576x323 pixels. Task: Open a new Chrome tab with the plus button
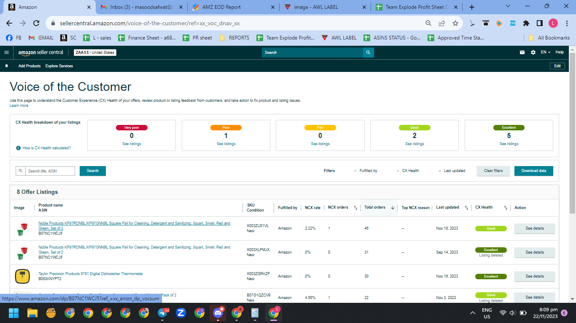(x=472, y=7)
